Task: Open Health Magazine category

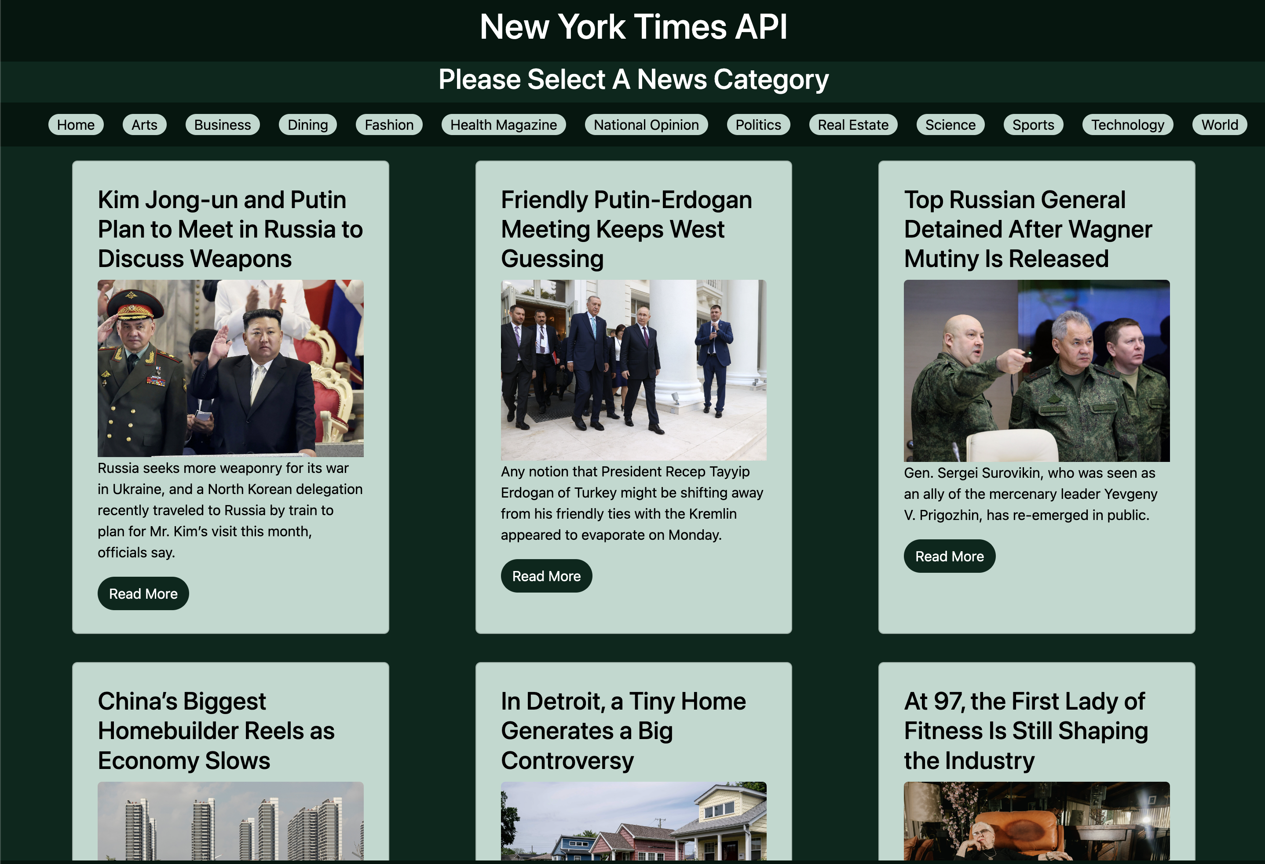Action: click(504, 124)
